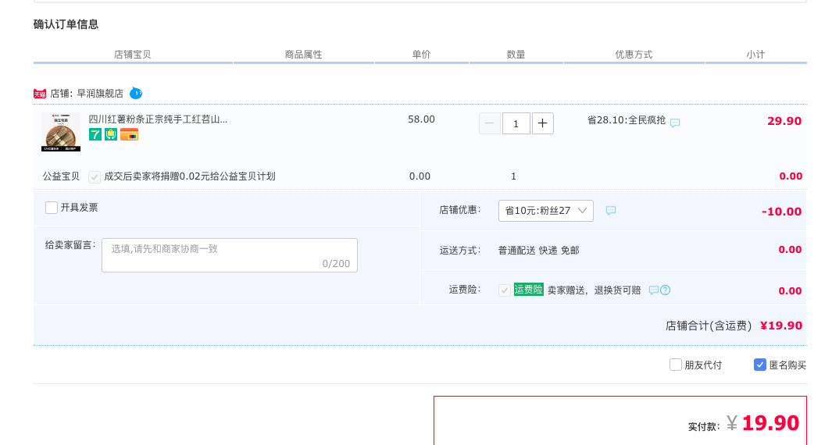Click the 小计 column header

click(755, 55)
